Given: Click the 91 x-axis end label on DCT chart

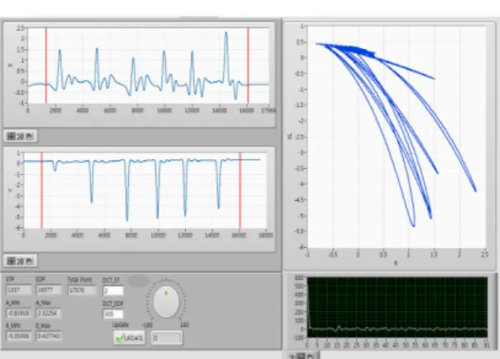Looking at the screenshot, I should tap(487, 345).
